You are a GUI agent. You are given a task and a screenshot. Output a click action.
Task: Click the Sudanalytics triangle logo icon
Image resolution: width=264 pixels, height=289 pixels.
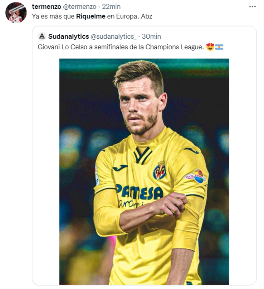pos(41,36)
